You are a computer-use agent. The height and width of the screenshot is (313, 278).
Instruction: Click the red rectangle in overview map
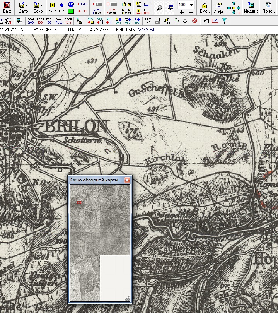79,202
